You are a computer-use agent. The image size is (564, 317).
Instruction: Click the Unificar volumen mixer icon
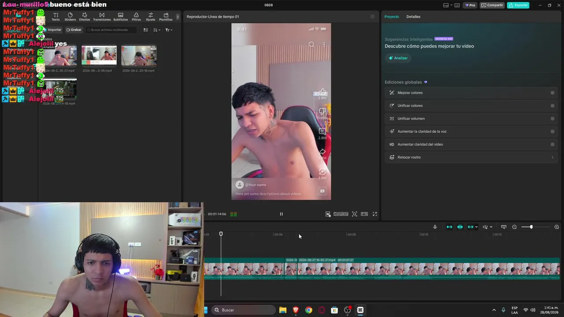pyautogui.click(x=392, y=118)
